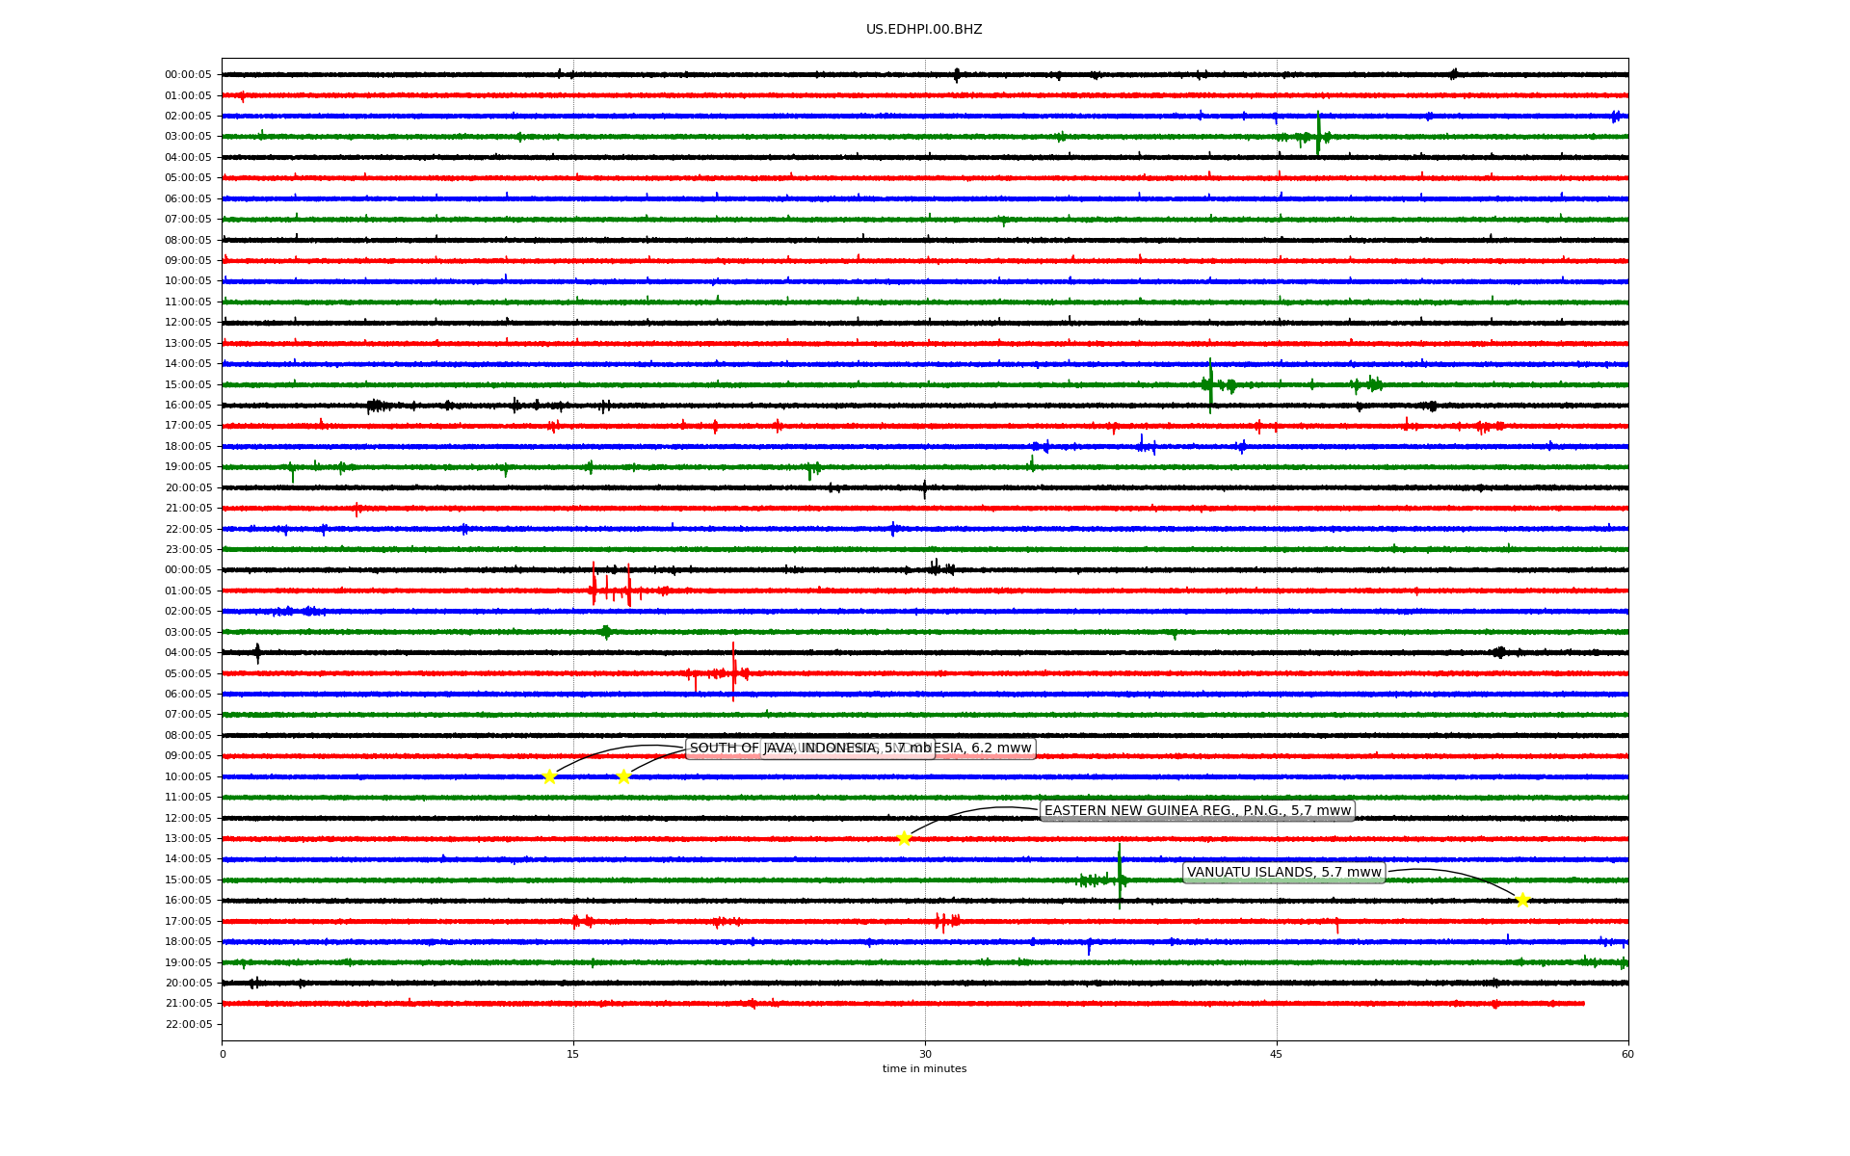The height and width of the screenshot is (1156, 1850).
Task: Click the SOUTH OF JAVA, INDONESIA, 5.7 mb label
Action: 810,749
